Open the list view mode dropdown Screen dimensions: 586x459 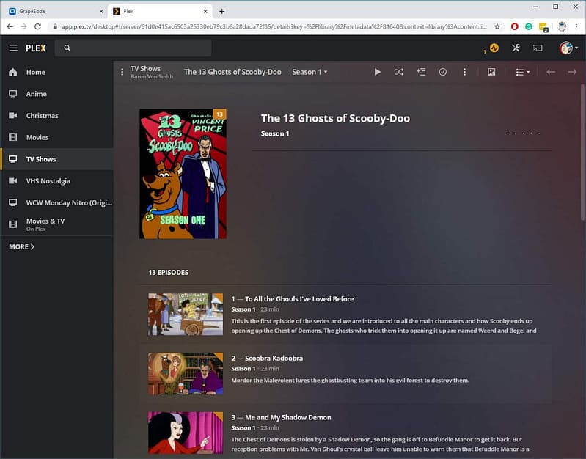522,72
